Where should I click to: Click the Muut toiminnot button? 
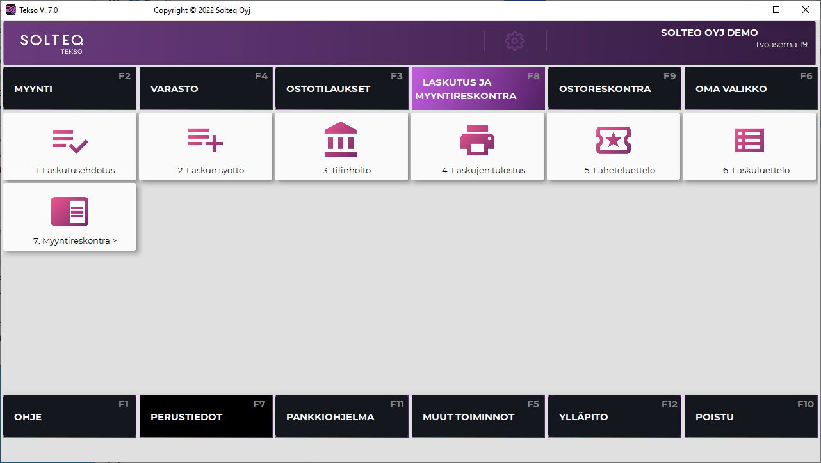pos(478,416)
